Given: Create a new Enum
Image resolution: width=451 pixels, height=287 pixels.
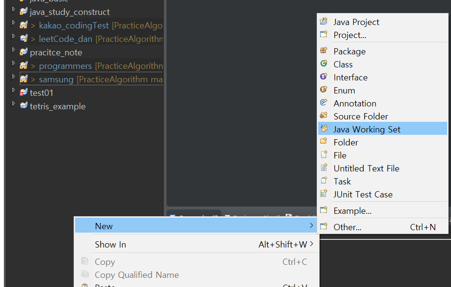Looking at the screenshot, I should (x=344, y=90).
